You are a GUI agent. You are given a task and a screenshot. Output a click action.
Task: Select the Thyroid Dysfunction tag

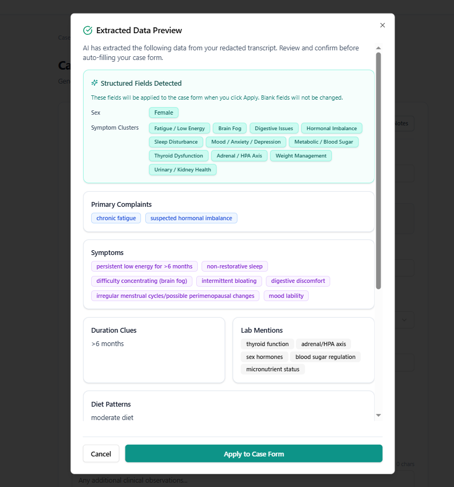pyautogui.click(x=178, y=155)
